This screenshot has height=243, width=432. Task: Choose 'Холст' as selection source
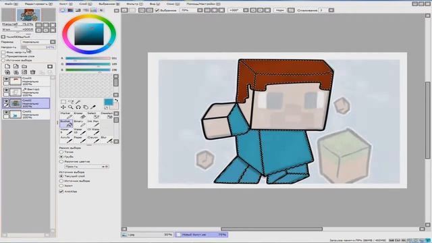[x=61, y=186]
